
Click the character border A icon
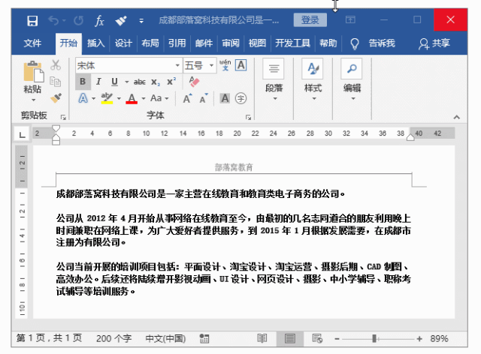point(240,65)
